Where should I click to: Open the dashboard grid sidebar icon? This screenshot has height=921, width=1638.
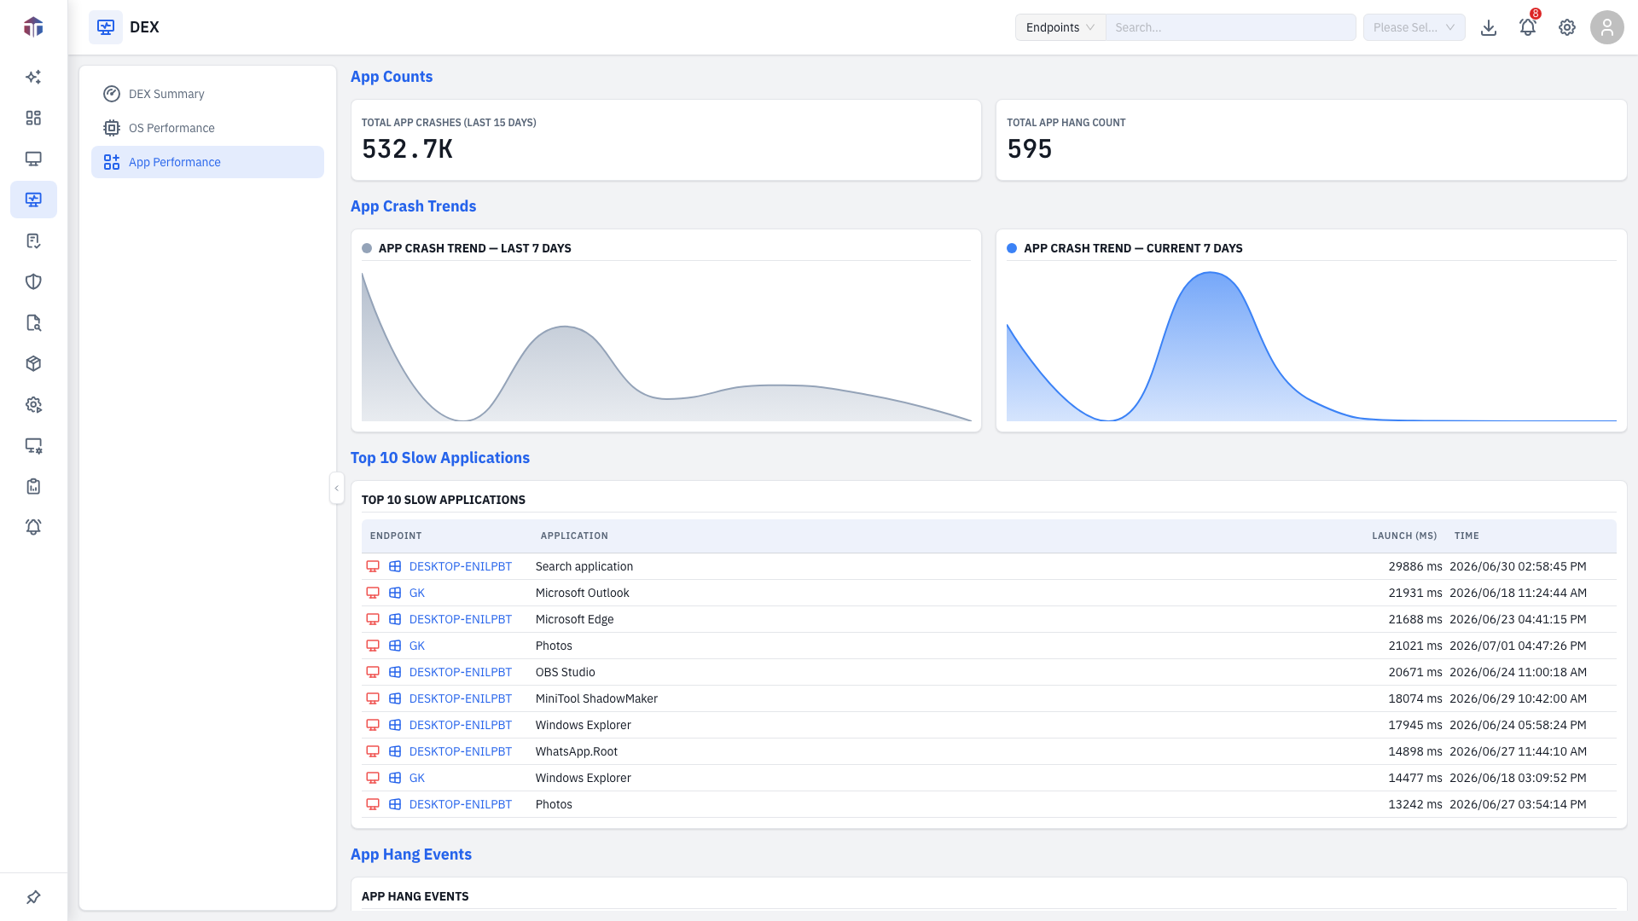(x=33, y=118)
